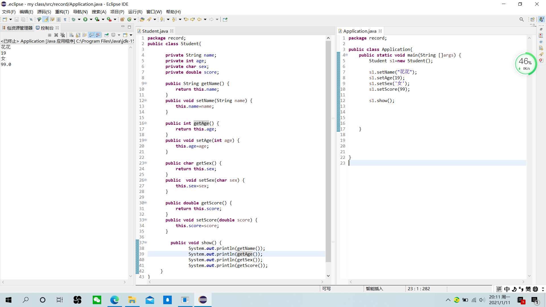Click the Remove All Terminated Launches icon
Viewport: 546px width, 307px height.
pyautogui.click(x=63, y=35)
